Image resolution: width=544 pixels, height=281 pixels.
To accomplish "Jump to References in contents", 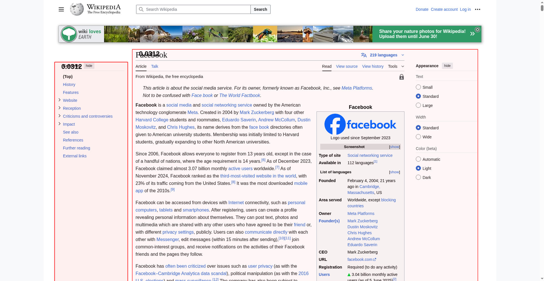I will tap(73, 140).
